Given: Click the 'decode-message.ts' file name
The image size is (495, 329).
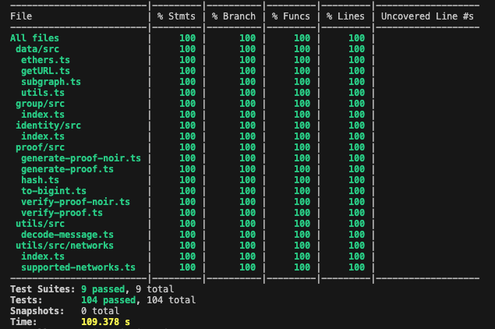Looking at the screenshot, I should pyautogui.click(x=67, y=235).
